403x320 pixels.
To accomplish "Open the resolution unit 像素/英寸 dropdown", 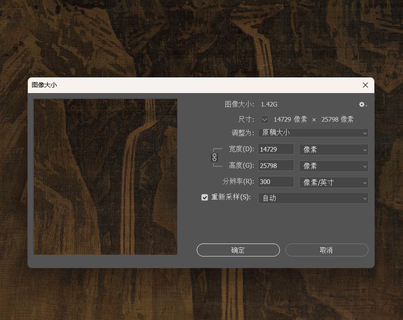I will 334,182.
